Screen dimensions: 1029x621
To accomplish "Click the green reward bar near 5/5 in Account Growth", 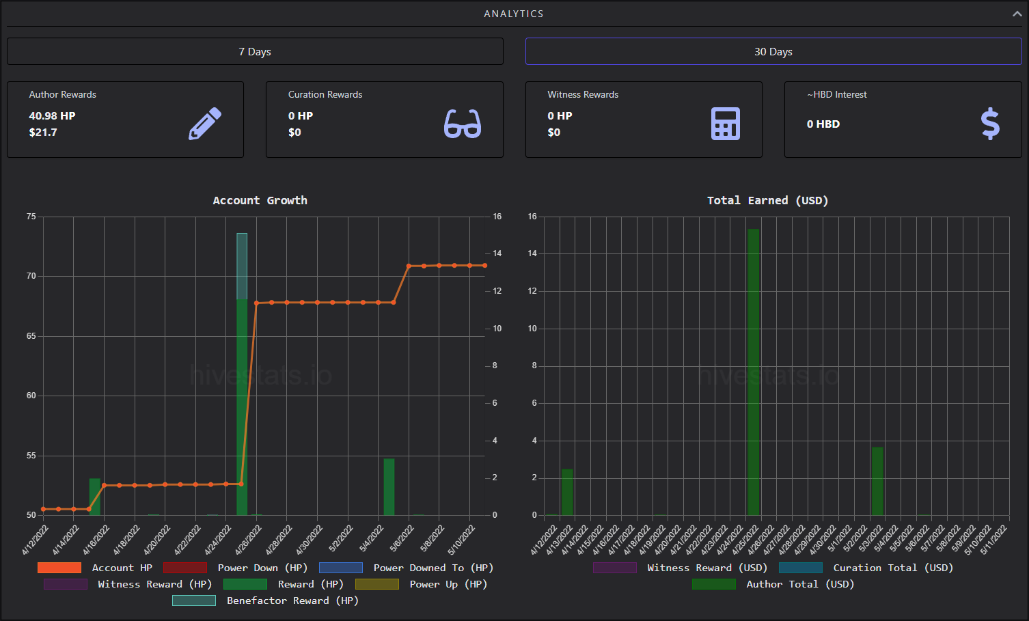I will 389,487.
